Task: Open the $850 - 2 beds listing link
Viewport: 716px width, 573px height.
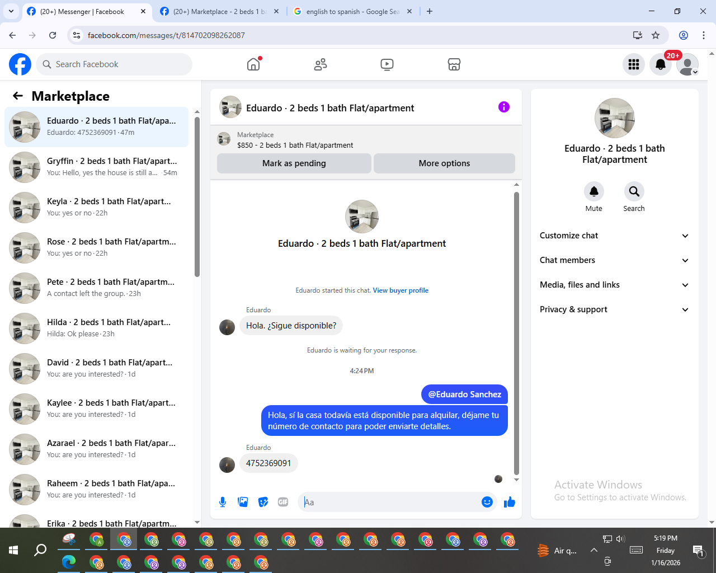Action: click(295, 145)
